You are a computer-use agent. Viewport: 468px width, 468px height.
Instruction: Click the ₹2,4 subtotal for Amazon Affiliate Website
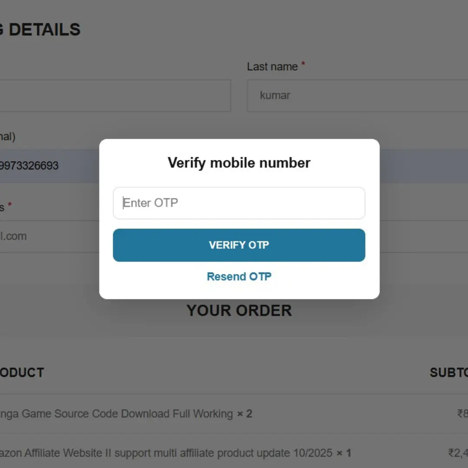click(458, 453)
